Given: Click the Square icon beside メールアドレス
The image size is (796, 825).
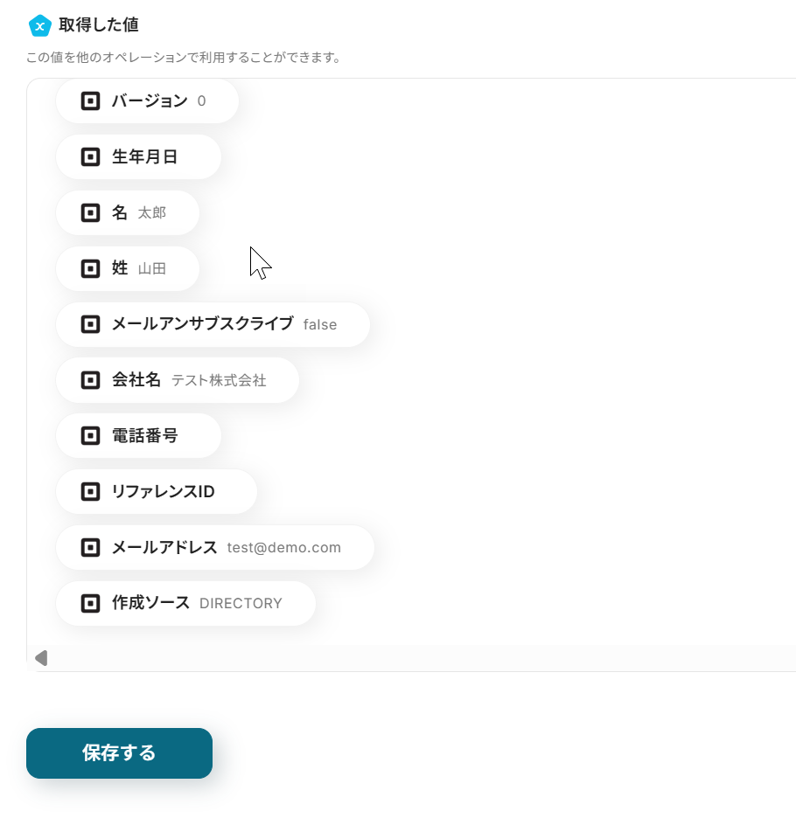Looking at the screenshot, I should (90, 548).
